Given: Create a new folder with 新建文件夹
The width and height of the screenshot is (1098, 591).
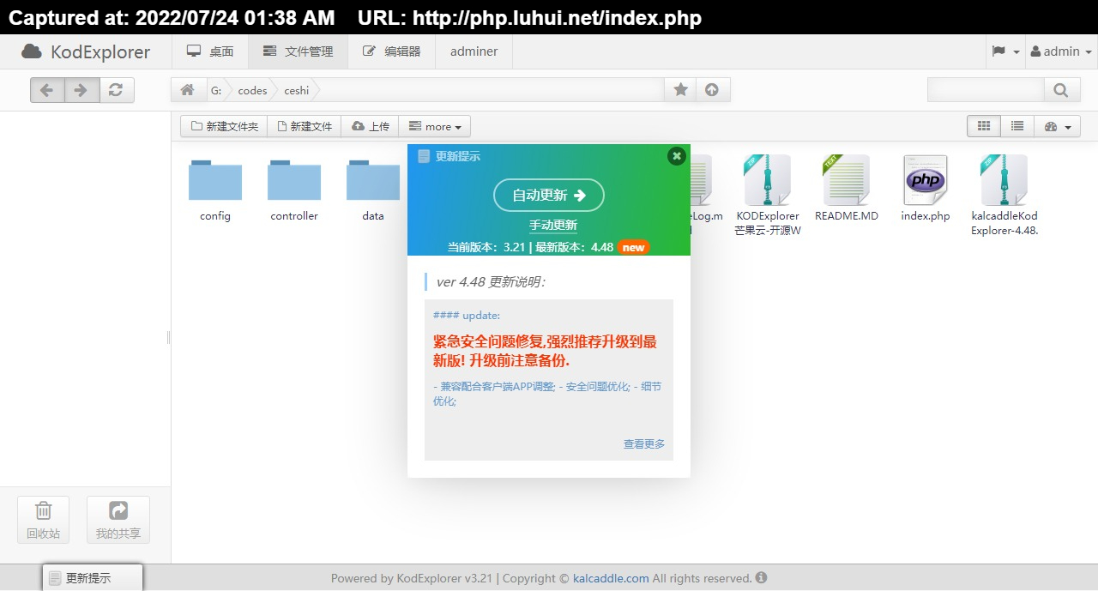Looking at the screenshot, I should [224, 126].
